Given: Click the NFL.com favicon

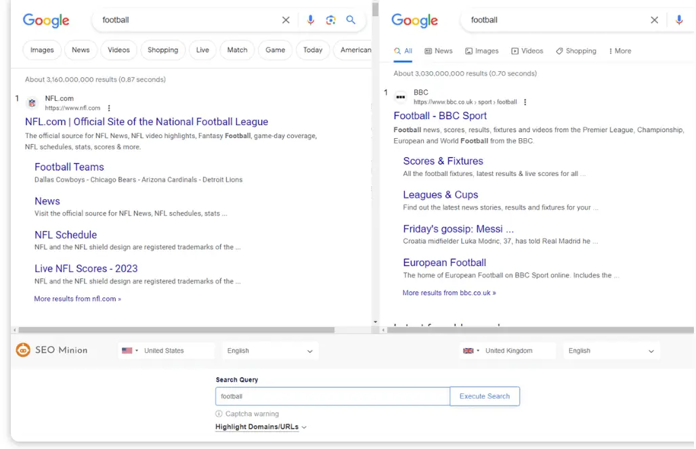Looking at the screenshot, I should pyautogui.click(x=32, y=103).
